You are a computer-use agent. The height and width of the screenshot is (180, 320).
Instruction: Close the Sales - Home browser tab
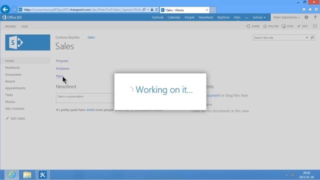[207, 10]
